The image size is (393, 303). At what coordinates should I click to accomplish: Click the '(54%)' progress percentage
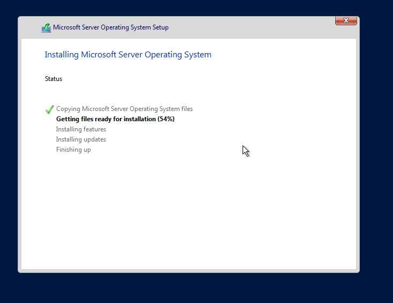pyautogui.click(x=166, y=119)
